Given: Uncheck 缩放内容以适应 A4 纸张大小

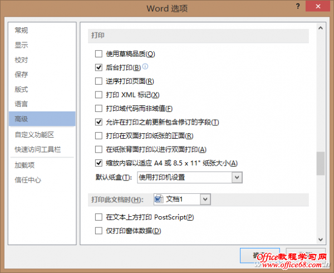Looking at the screenshot, I should [x=99, y=163].
